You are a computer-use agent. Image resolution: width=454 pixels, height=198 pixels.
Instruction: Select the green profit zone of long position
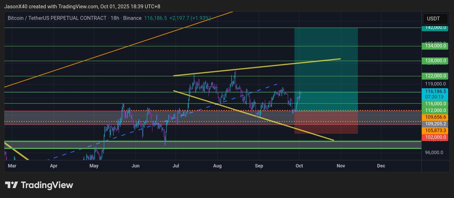click(326, 69)
